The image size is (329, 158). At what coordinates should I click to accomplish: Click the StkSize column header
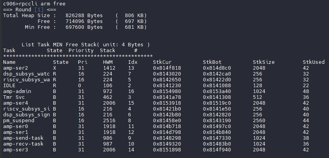(263, 62)
